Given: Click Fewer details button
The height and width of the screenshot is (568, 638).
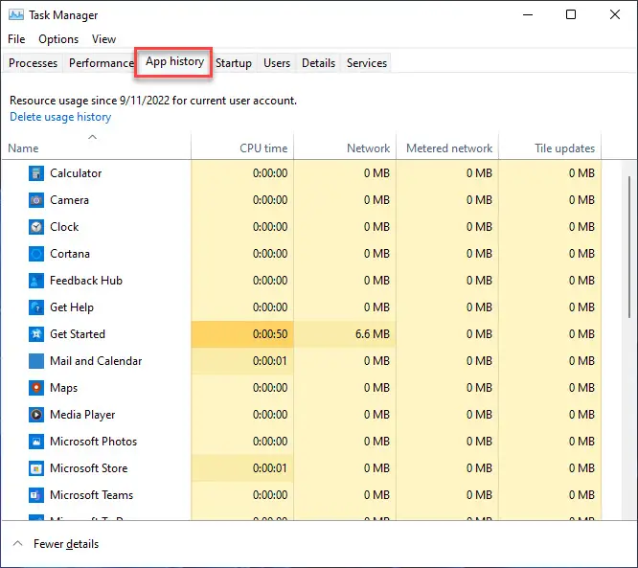Looking at the screenshot, I should [66, 544].
